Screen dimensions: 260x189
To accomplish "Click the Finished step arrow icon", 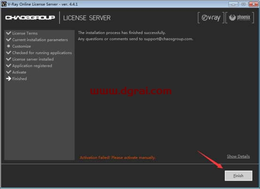I will (8, 79).
